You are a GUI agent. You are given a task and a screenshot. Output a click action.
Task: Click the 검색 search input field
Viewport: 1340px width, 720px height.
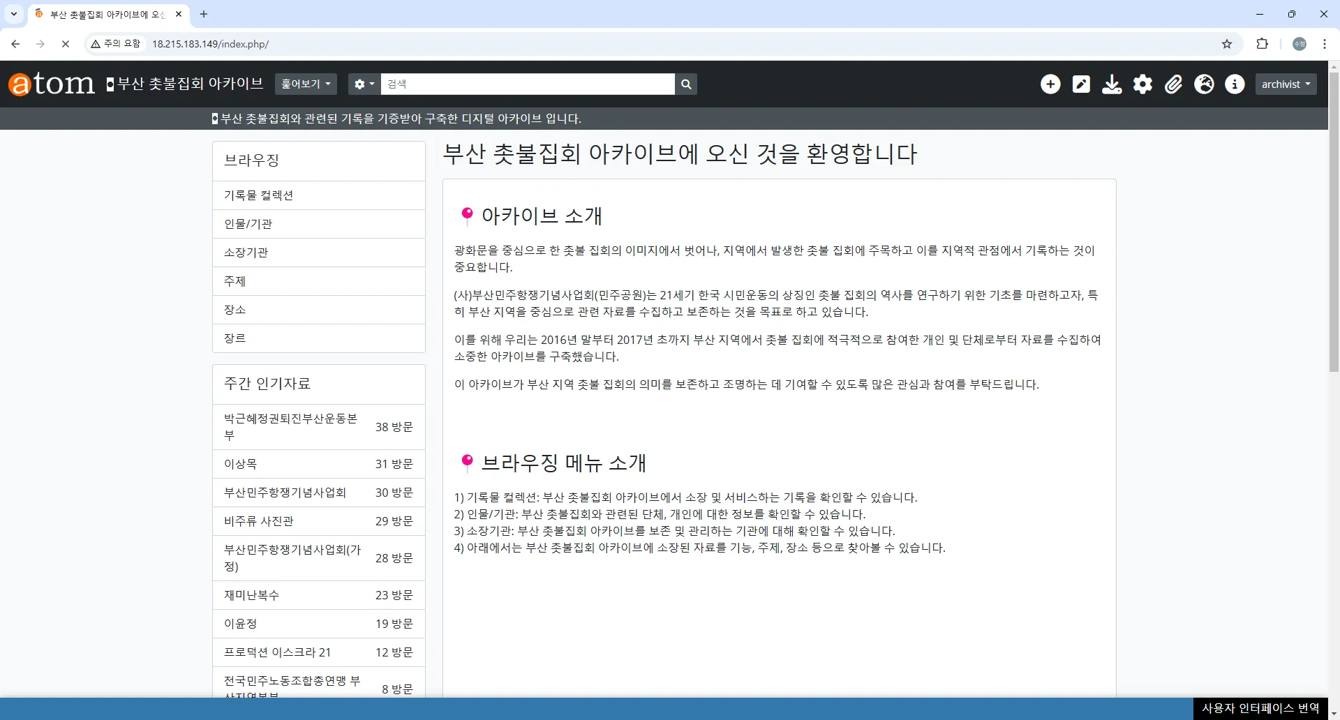tap(528, 84)
